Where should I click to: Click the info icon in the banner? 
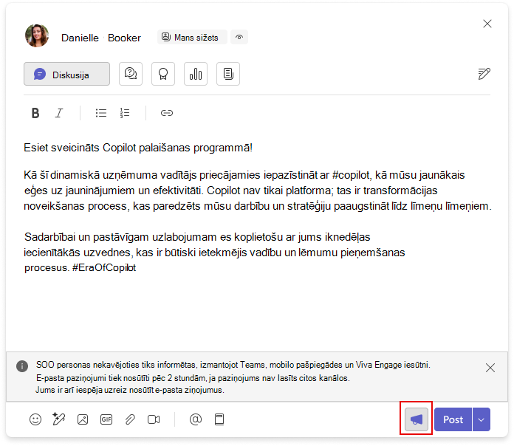[x=22, y=366]
